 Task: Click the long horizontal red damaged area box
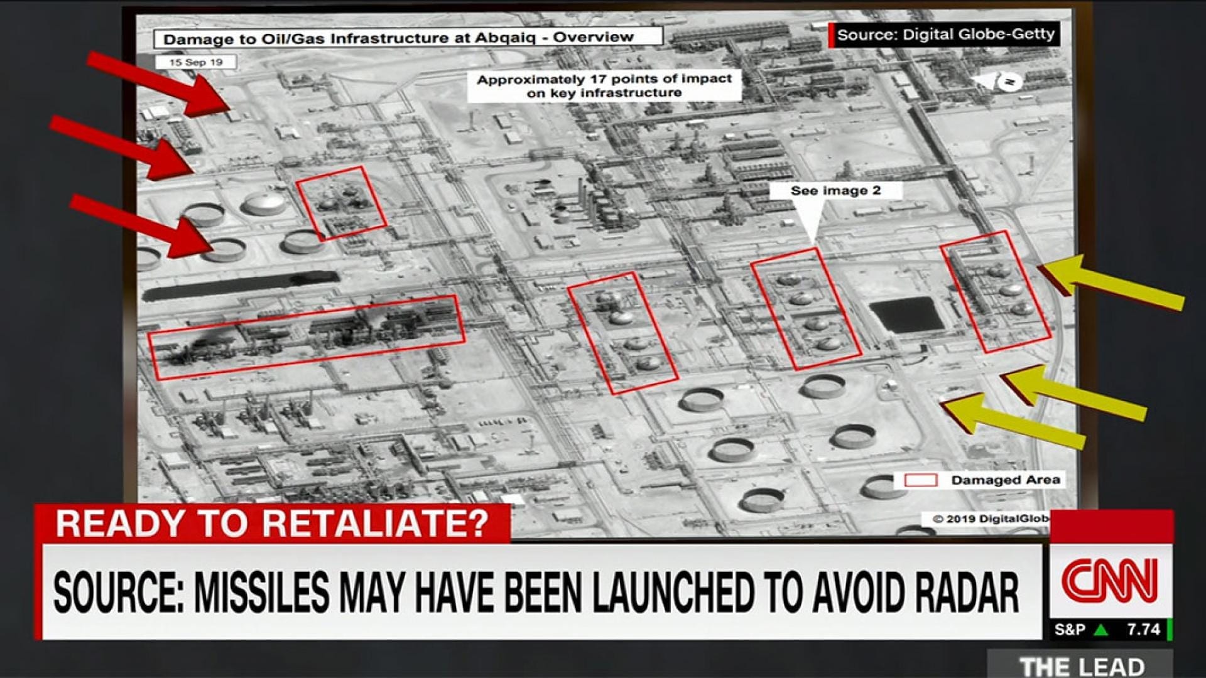tap(307, 337)
